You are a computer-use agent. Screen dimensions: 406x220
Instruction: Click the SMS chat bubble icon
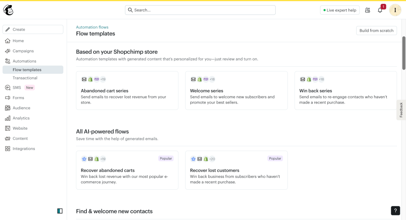8,87
